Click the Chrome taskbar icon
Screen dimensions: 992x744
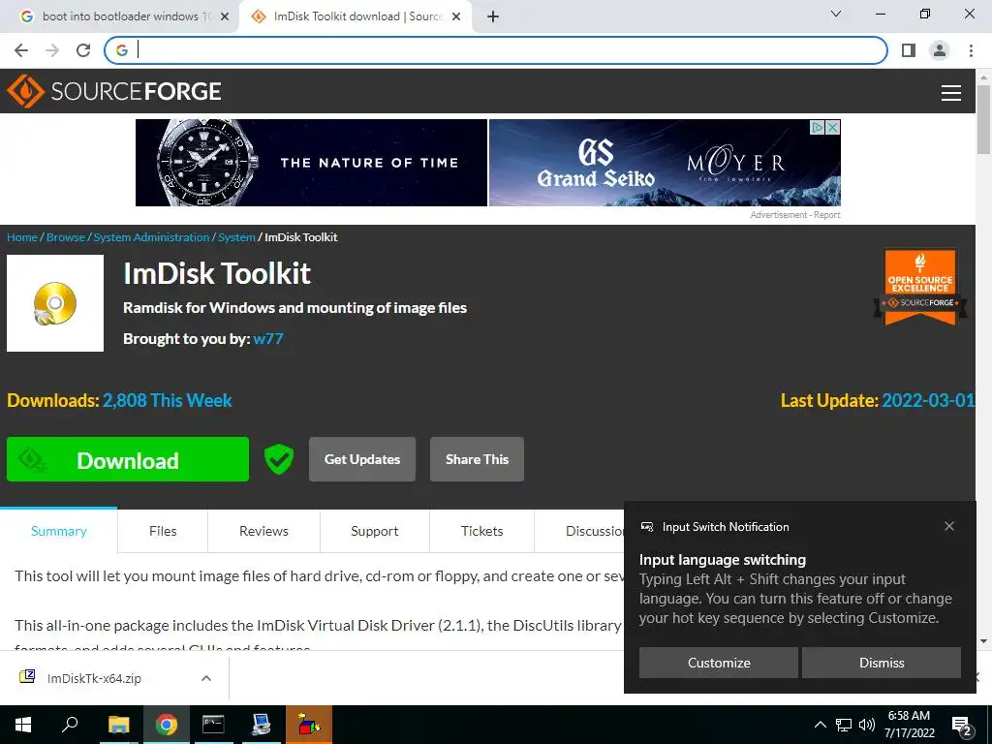167,725
